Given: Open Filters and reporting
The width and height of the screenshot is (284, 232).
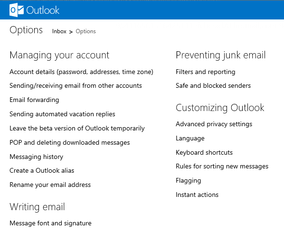Looking at the screenshot, I should [206, 72].
